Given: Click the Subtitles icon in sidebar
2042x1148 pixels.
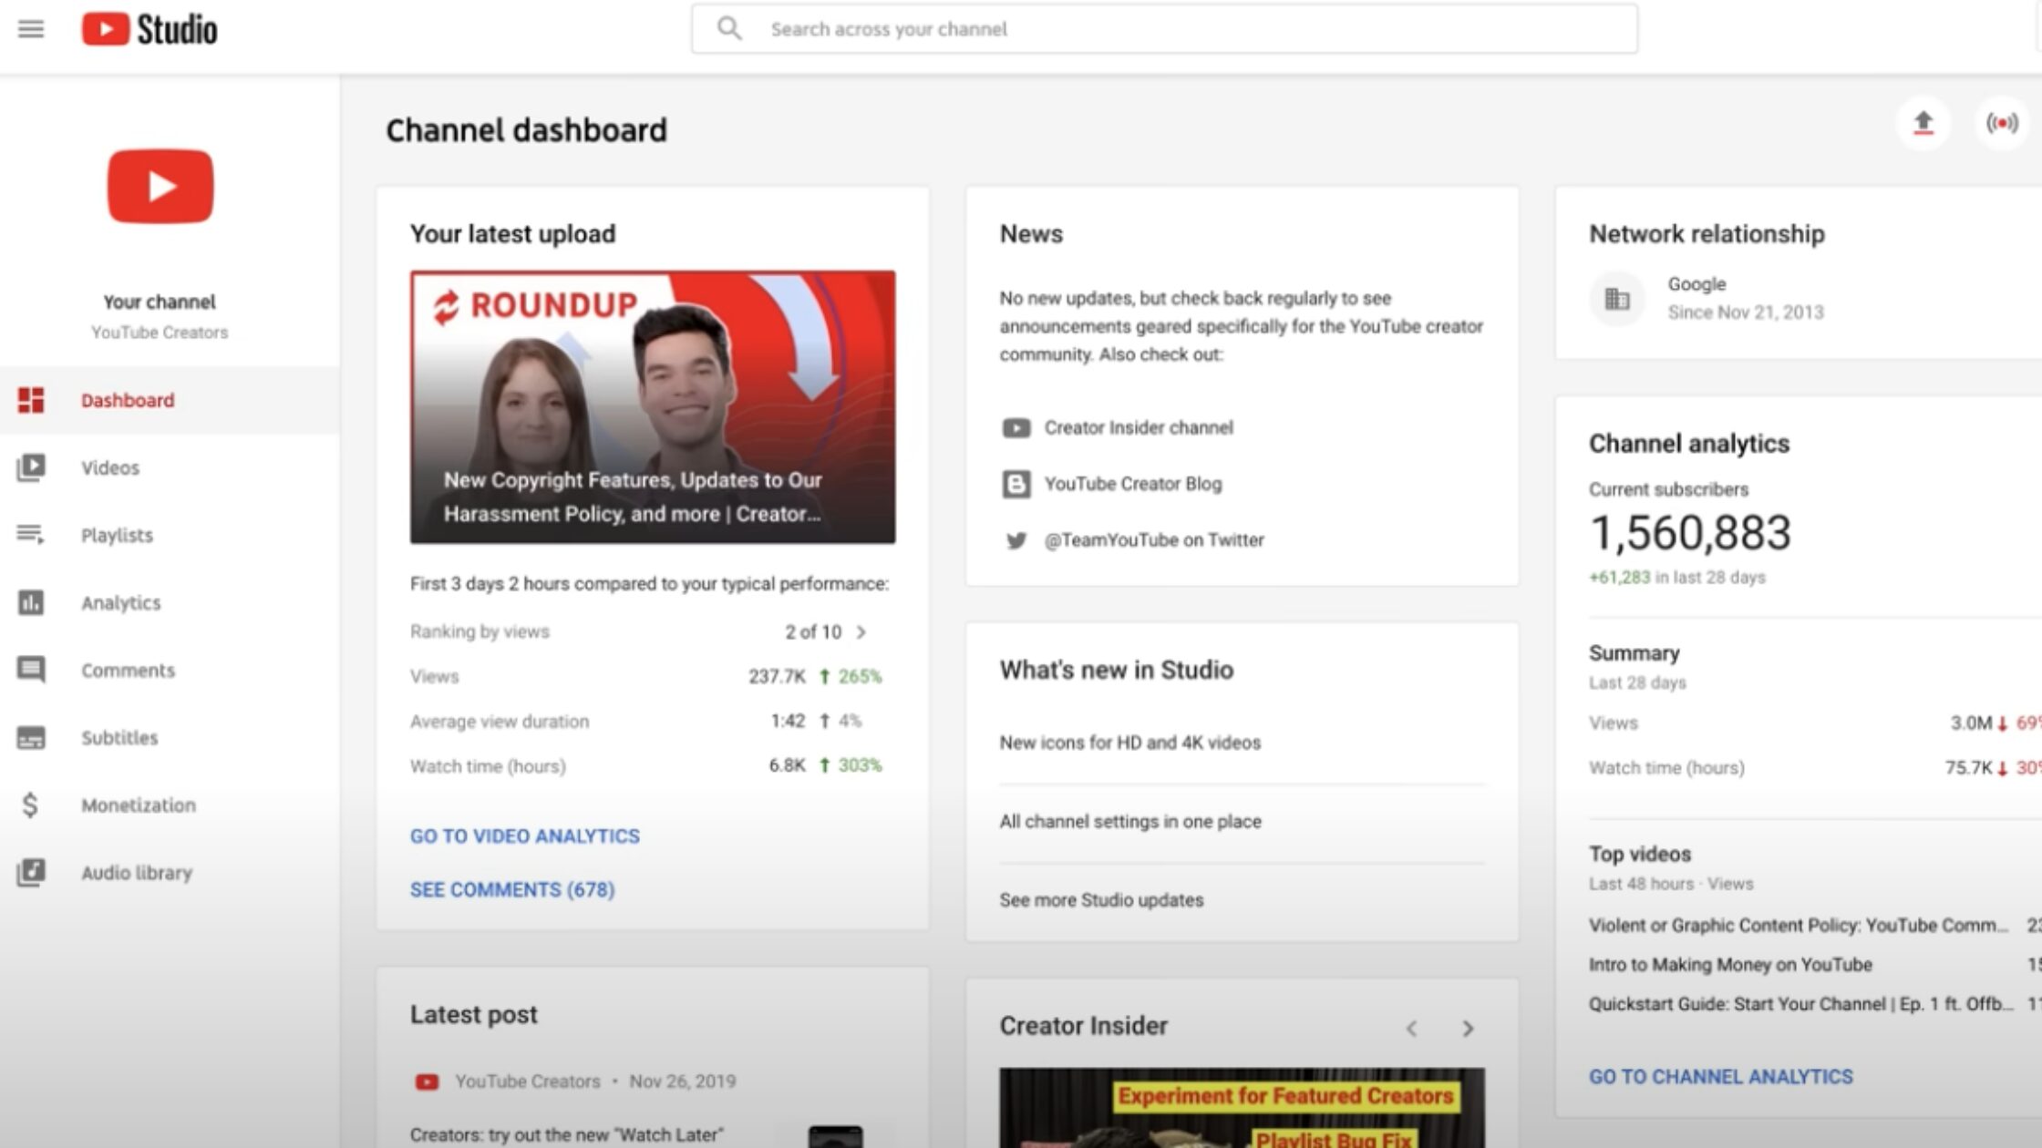Looking at the screenshot, I should point(31,737).
